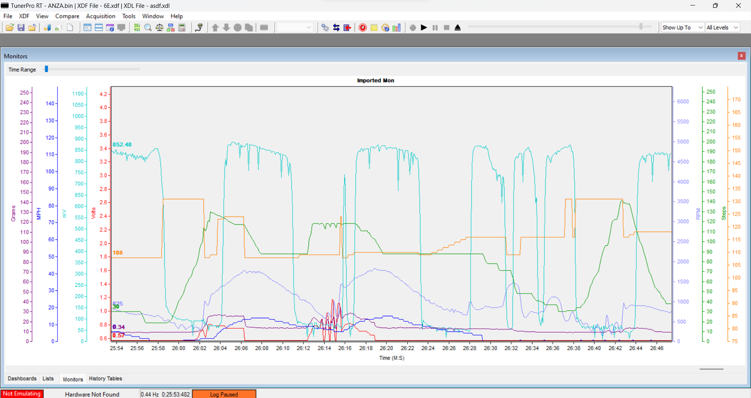Click the floppy disk save icon
751x398 pixels.
coord(21,27)
